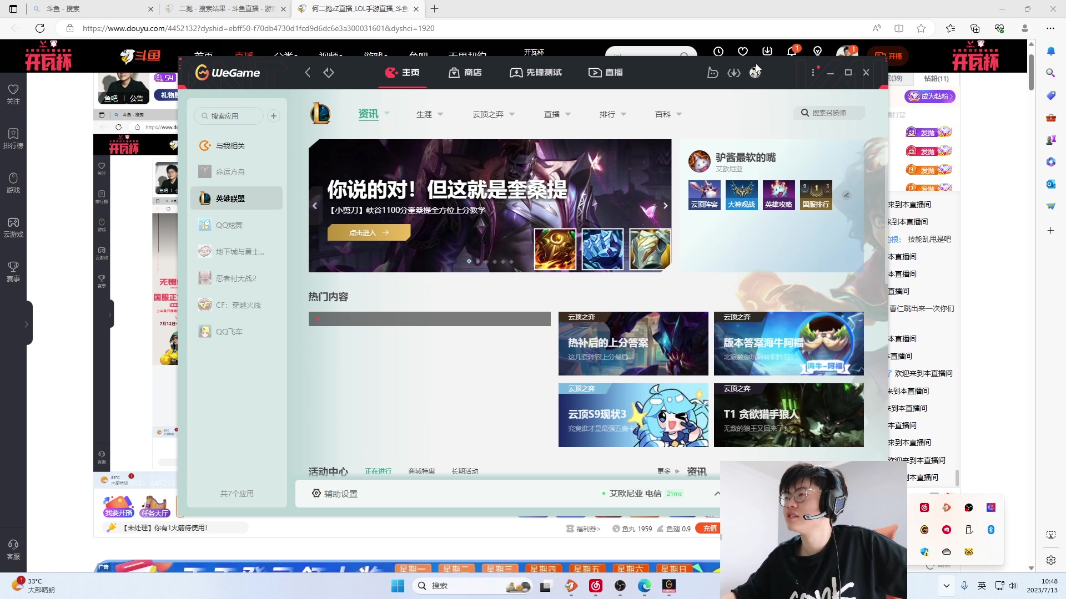Select 正在进行 activity tab
This screenshot has height=599, width=1066.
coord(378,471)
